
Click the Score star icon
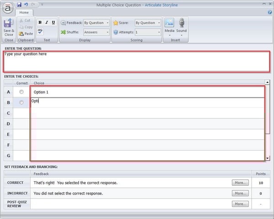pyautogui.click(x=116, y=23)
